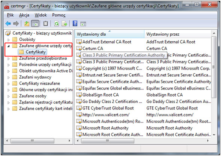Click the Forward arrow toolbar icon
This screenshot has width=221, height=156.
16,23
